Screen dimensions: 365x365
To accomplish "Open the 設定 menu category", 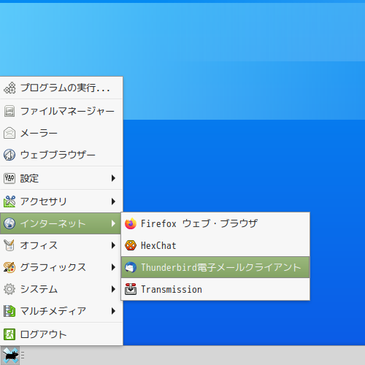I will click(61, 178).
